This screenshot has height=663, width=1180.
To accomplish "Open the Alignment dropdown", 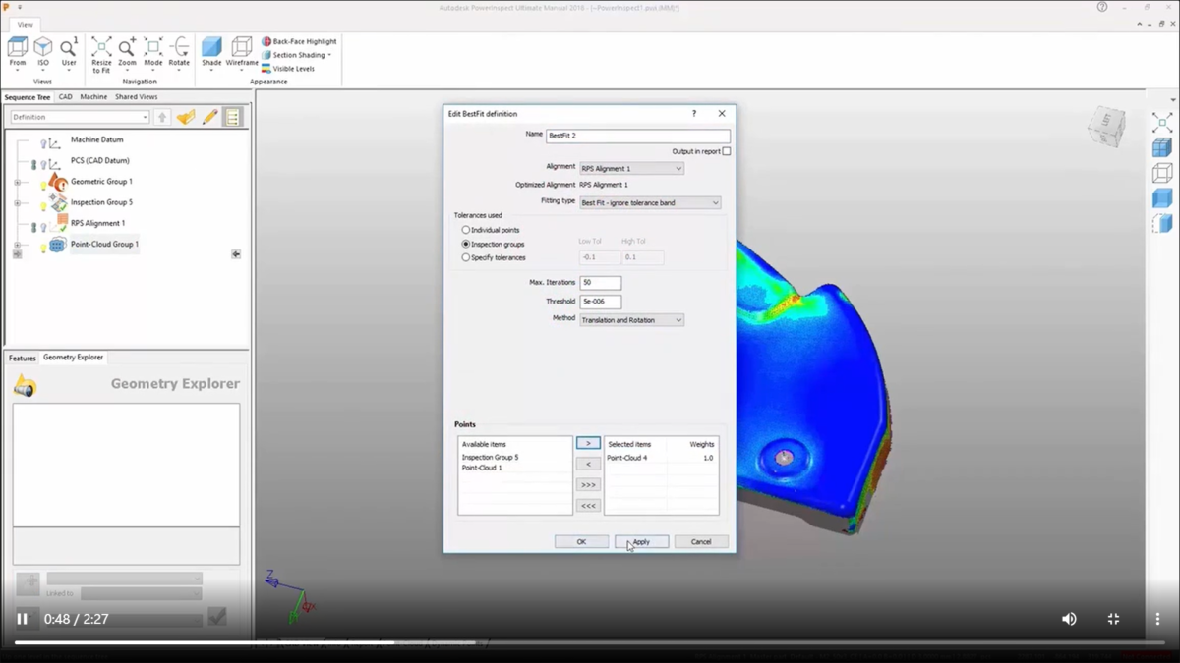I will point(631,169).
